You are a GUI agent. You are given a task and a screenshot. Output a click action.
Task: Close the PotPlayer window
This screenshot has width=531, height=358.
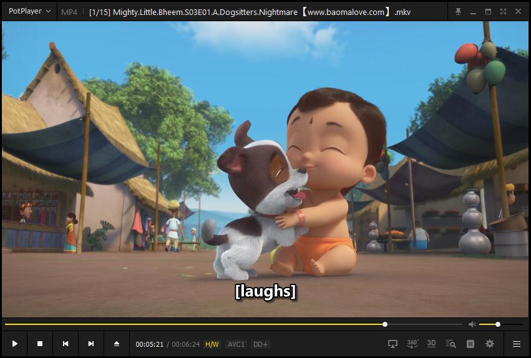tap(518, 11)
